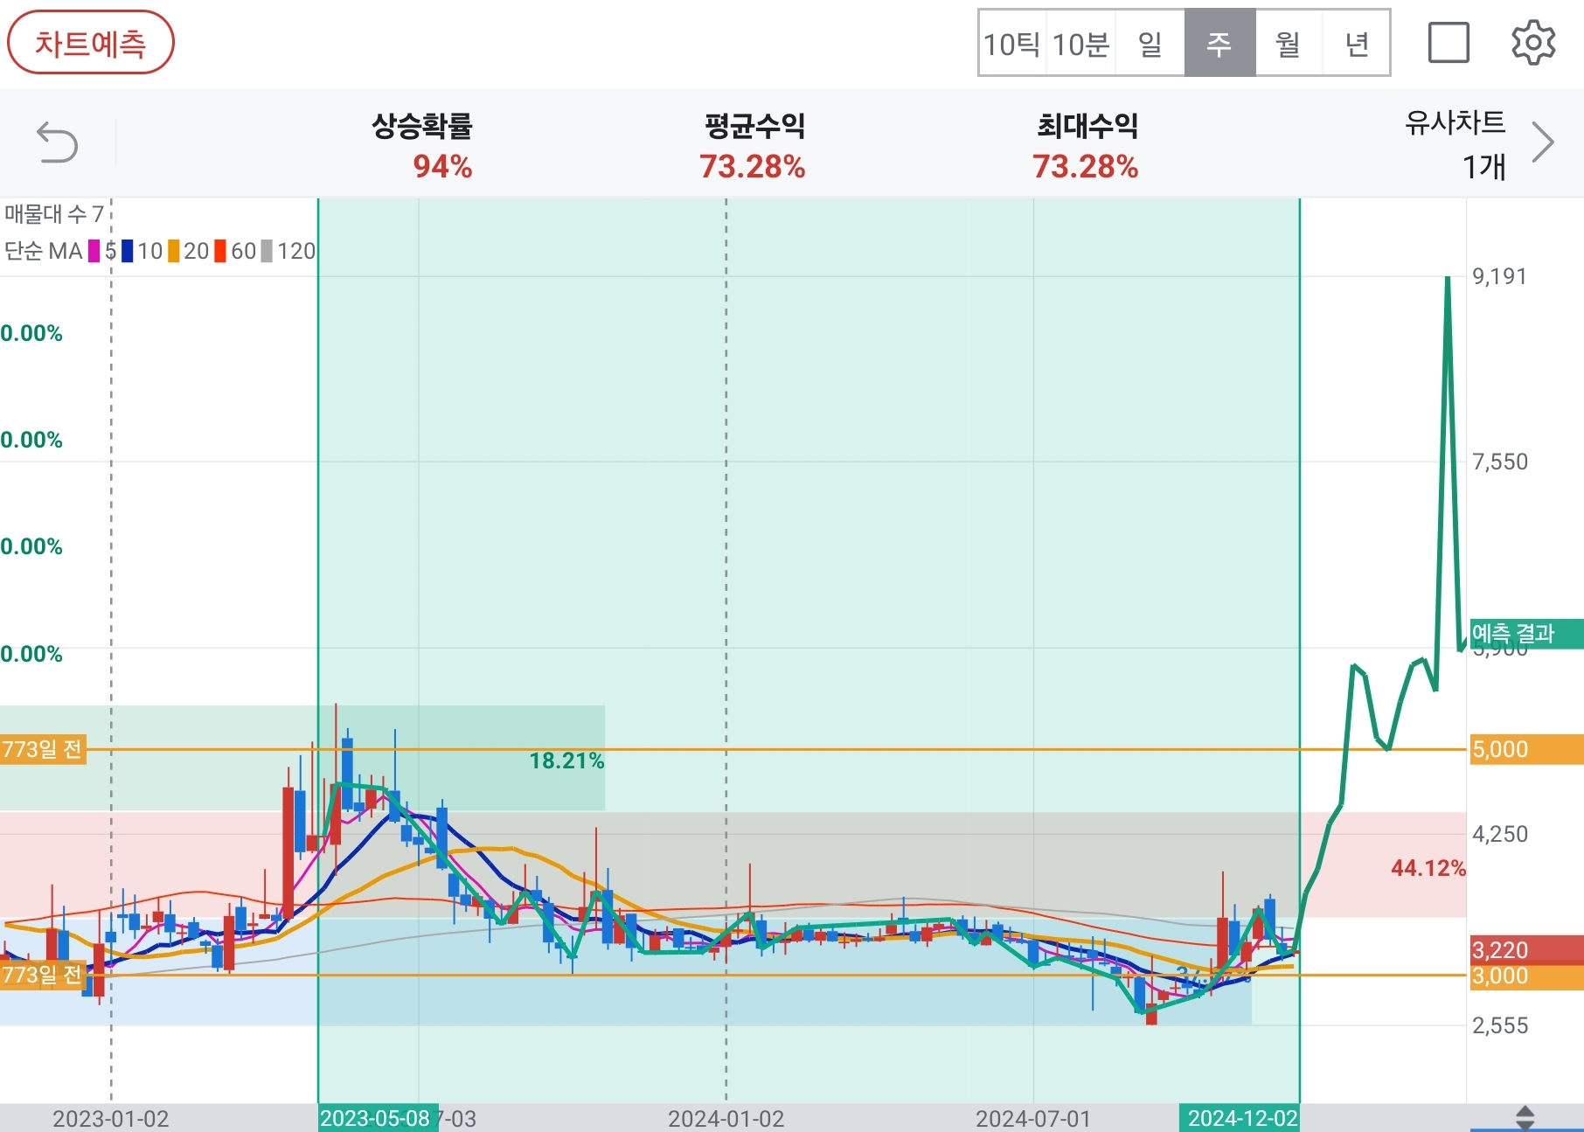
Task: Open the chart settings gear
Action: point(1533,43)
